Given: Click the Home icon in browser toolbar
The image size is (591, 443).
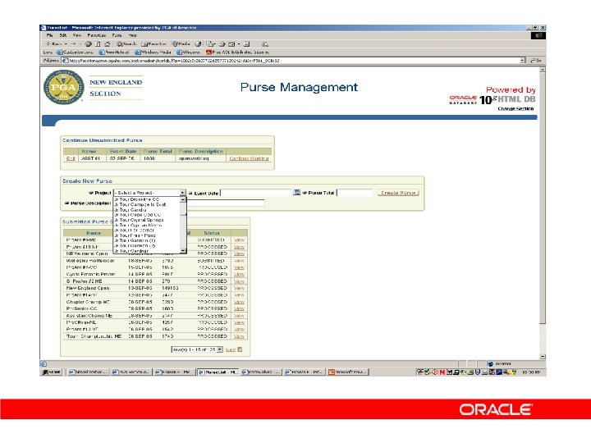Looking at the screenshot, I should [108, 44].
